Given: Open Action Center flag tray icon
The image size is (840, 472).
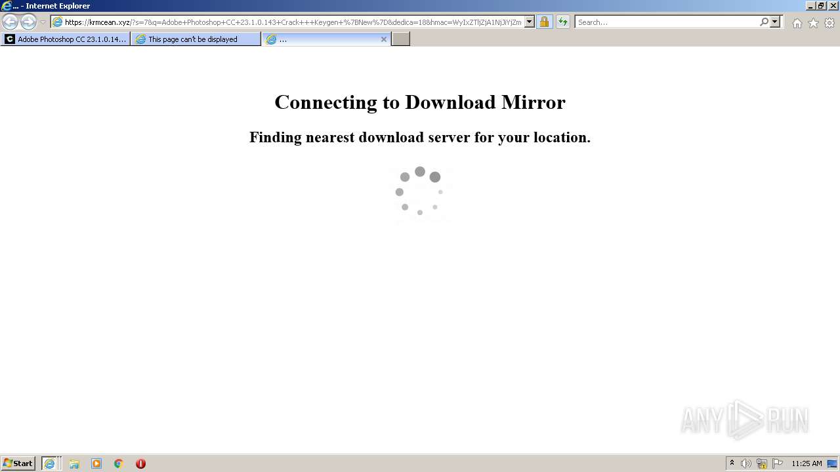Looking at the screenshot, I should click(778, 463).
